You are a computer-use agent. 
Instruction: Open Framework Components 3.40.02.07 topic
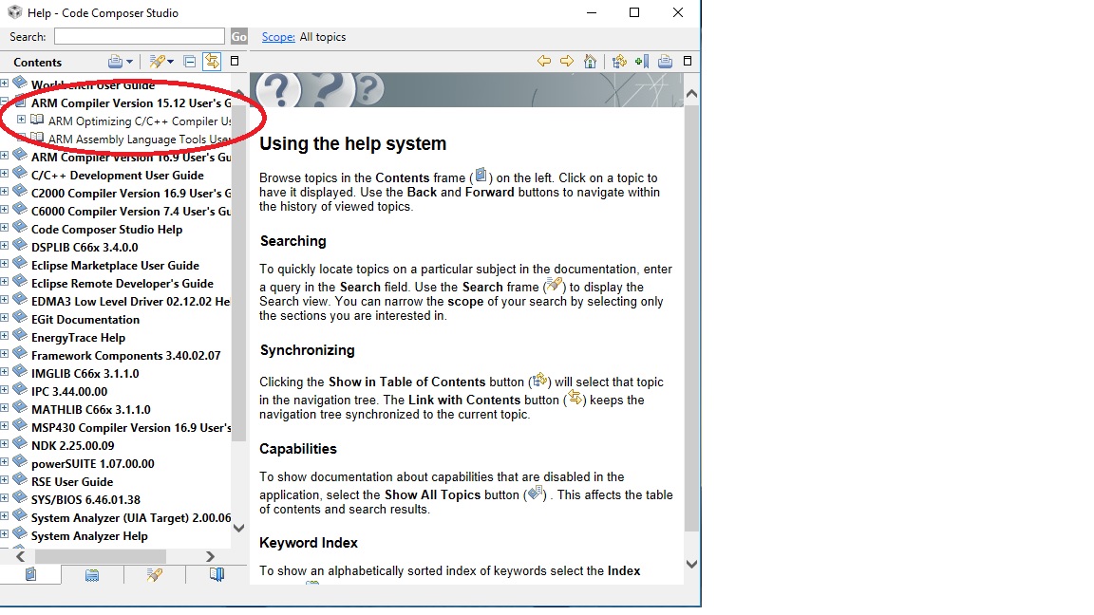(125, 356)
